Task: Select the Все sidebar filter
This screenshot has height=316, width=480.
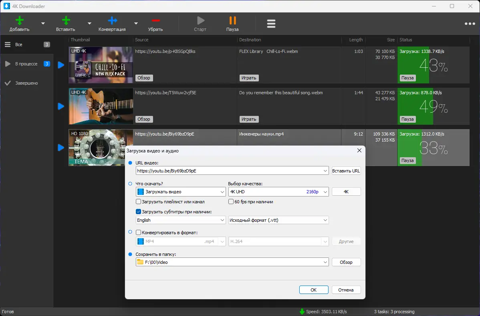Action: coord(26,45)
